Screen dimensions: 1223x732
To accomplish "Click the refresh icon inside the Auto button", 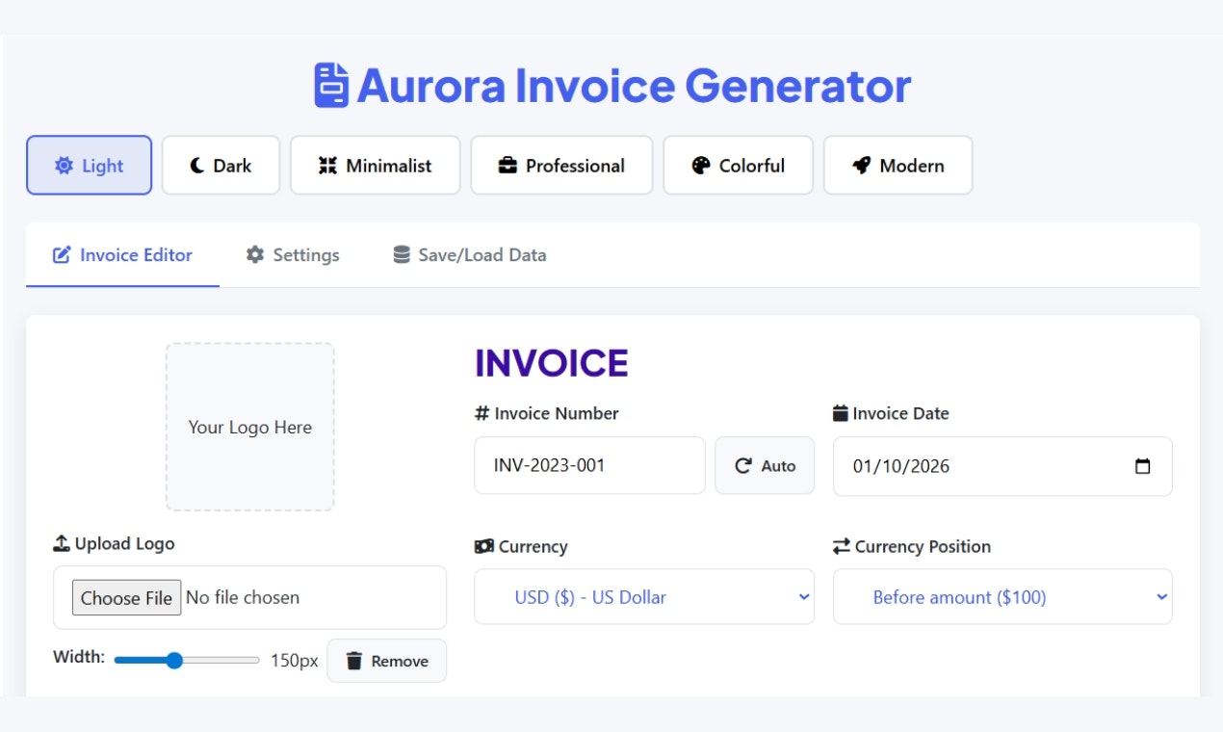I will coord(742,464).
